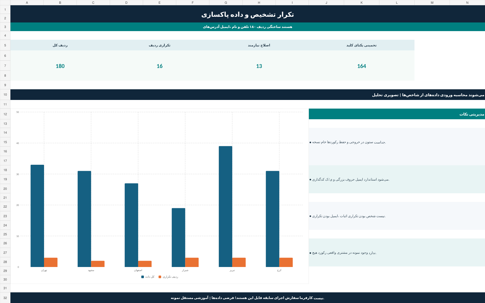The height and width of the screenshot is (303, 485).
Task: Click the y-axis value 30
Action: [x=18, y=174]
